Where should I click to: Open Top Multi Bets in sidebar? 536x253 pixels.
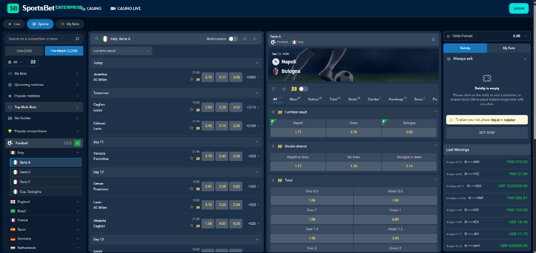pos(44,107)
